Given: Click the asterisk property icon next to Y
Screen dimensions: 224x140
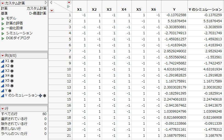Looking at the screenshot, I should (x=10, y=91).
